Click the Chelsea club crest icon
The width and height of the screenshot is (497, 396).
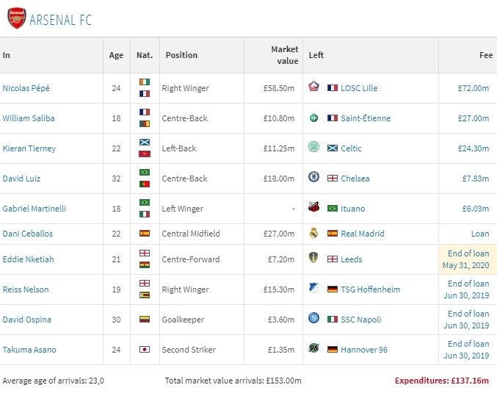click(314, 179)
